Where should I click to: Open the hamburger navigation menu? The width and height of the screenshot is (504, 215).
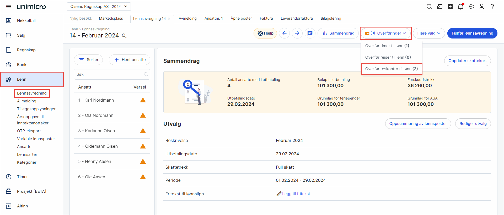[x=9, y=7]
